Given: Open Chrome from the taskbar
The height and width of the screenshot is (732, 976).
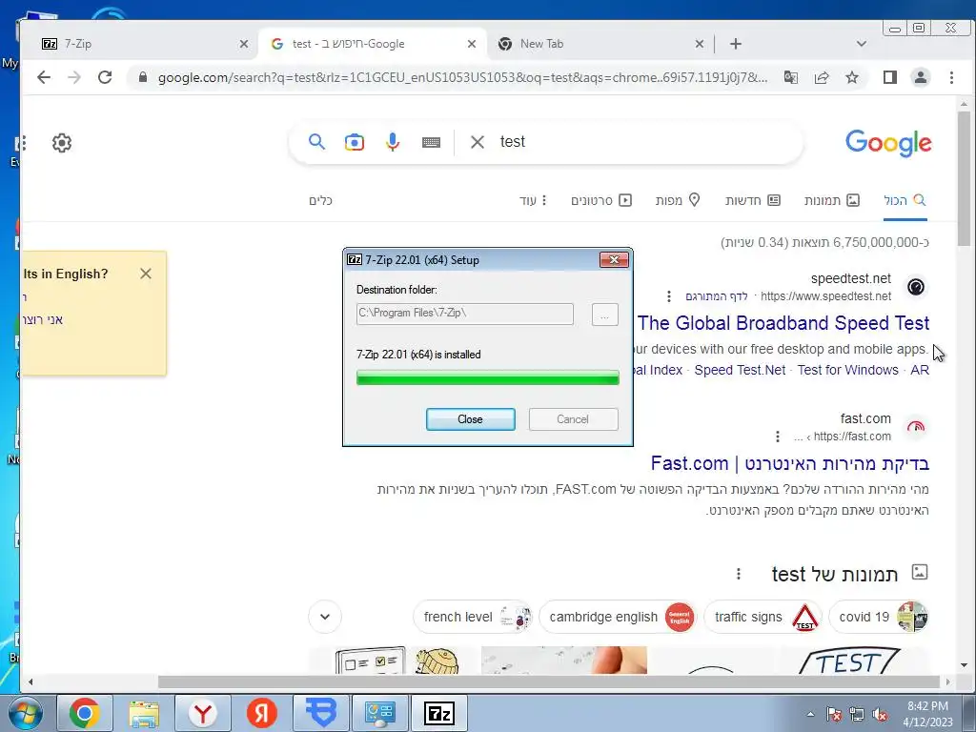Looking at the screenshot, I should coord(85,713).
